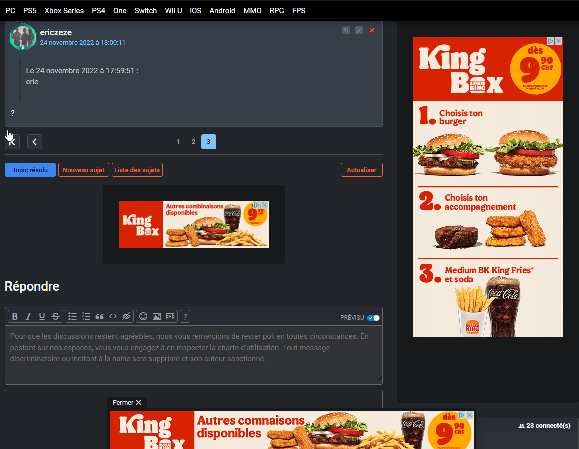Open Liste des sujets

click(137, 170)
